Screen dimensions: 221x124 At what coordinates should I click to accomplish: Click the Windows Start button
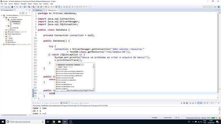[x=3, y=122]
